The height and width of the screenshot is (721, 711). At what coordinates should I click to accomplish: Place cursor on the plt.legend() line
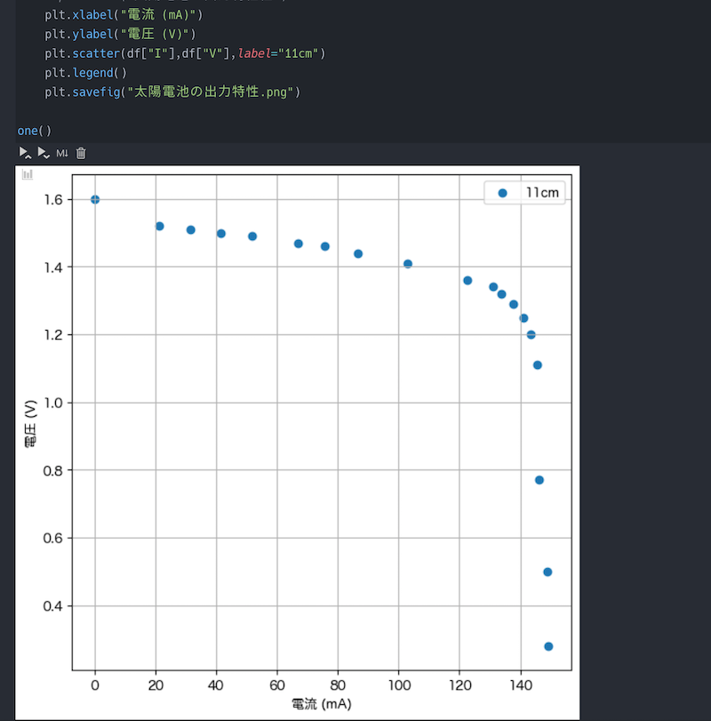pos(83,73)
